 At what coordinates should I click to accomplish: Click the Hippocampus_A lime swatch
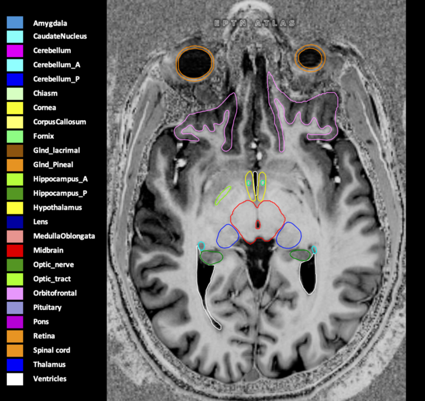(15, 180)
